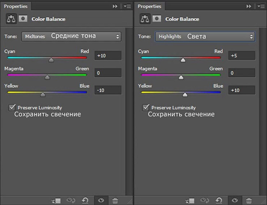Viewport: 267px width, 205px height.
Task: Uncheck Preserve Luminosity in Midtones panel
Action: (x=12, y=107)
